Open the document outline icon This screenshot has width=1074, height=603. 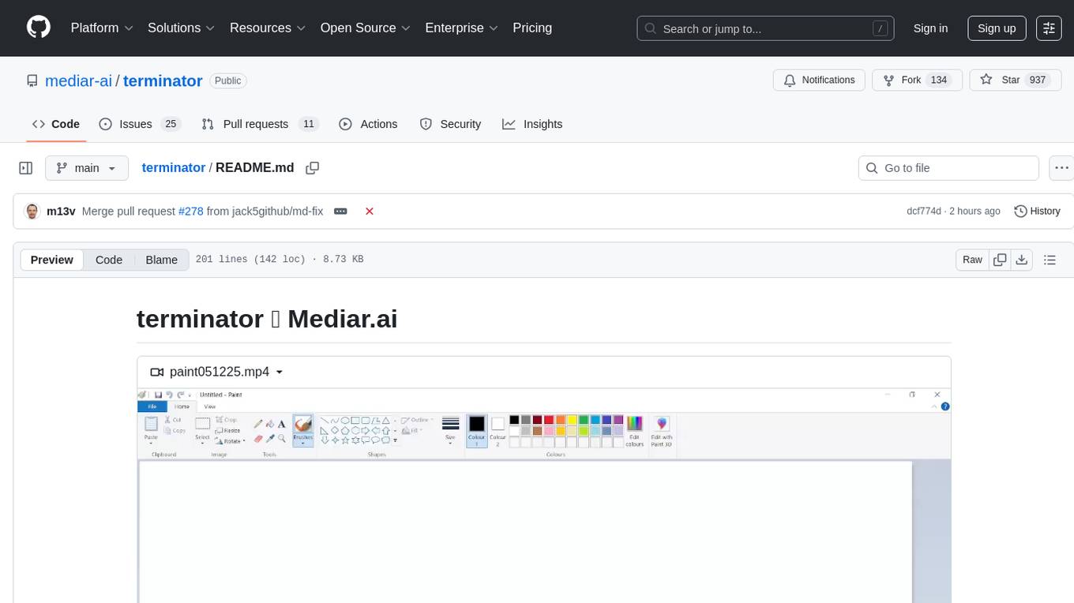coord(1050,260)
